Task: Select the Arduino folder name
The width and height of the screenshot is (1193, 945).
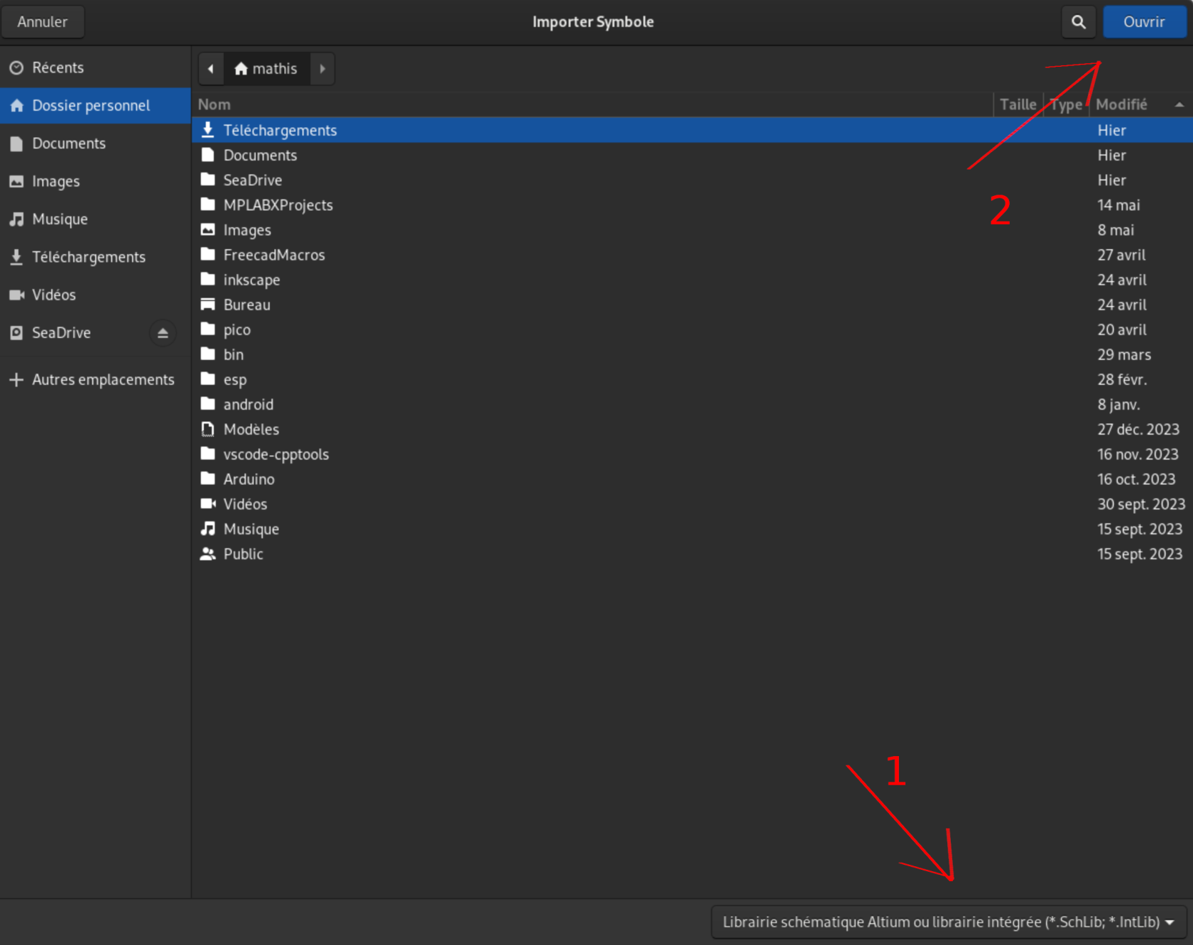Action: [249, 479]
